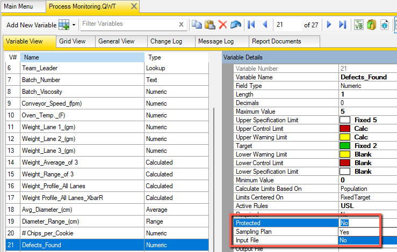Open the Report Documents tab

tap(284, 41)
